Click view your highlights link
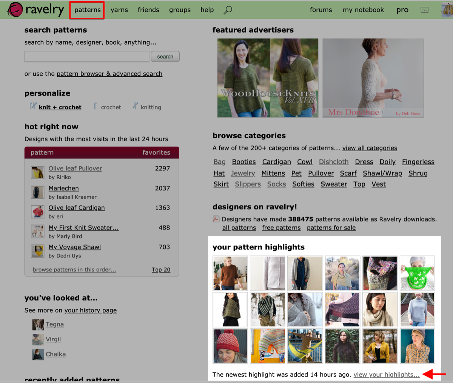 coord(387,375)
